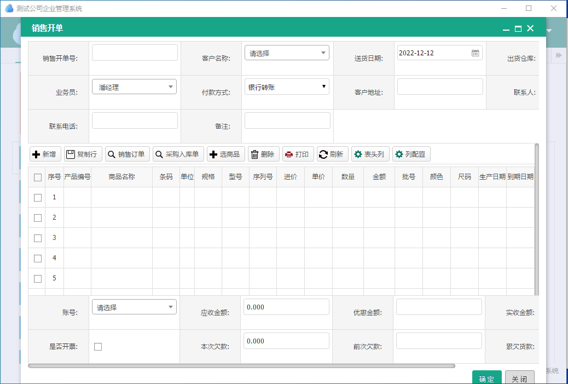Viewport: 568px width, 384px height.
Task: Click the 尺码 column header
Action: pos(465,177)
